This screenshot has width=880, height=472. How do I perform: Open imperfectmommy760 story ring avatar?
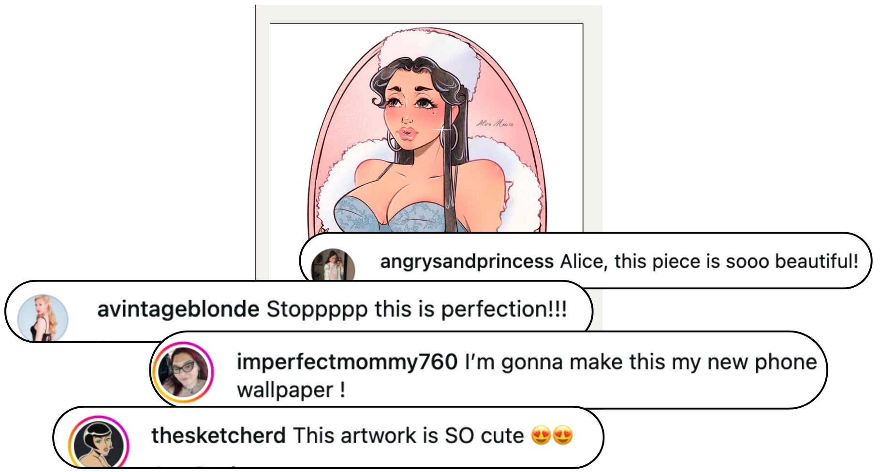183,372
